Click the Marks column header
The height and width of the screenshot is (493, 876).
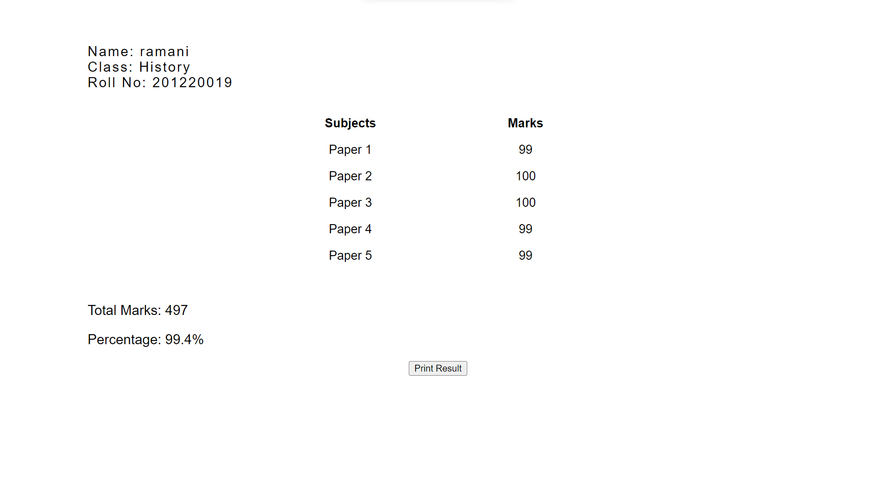pyautogui.click(x=525, y=123)
